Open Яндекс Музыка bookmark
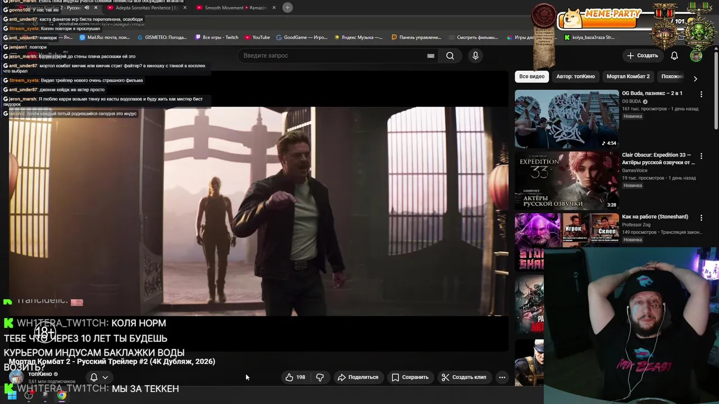The image size is (719, 404). 358,38
